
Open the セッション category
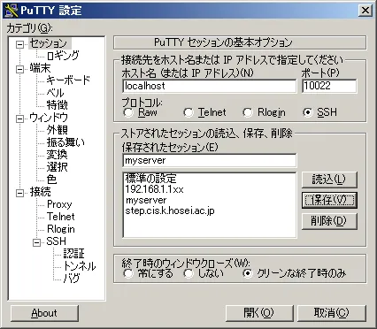tap(50, 43)
